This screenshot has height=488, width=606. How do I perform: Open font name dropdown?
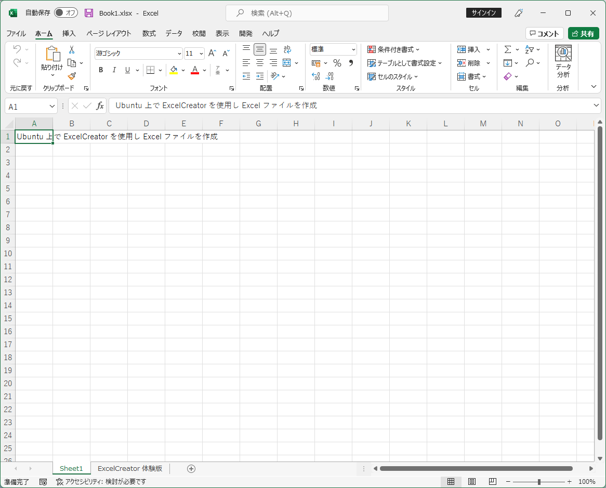tap(179, 54)
